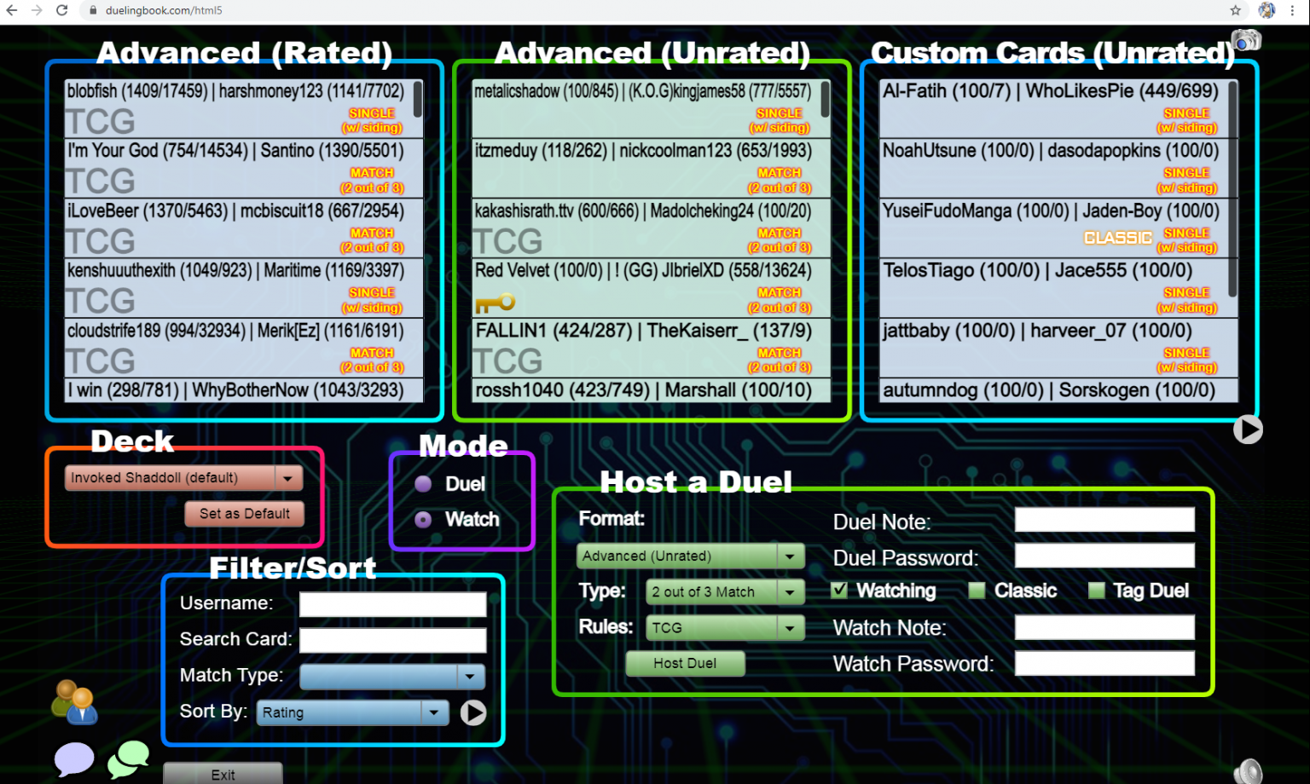The height and width of the screenshot is (784, 1310).
Task: Select the blobfish vs harshmoney123 duel entry
Action: click(239, 108)
